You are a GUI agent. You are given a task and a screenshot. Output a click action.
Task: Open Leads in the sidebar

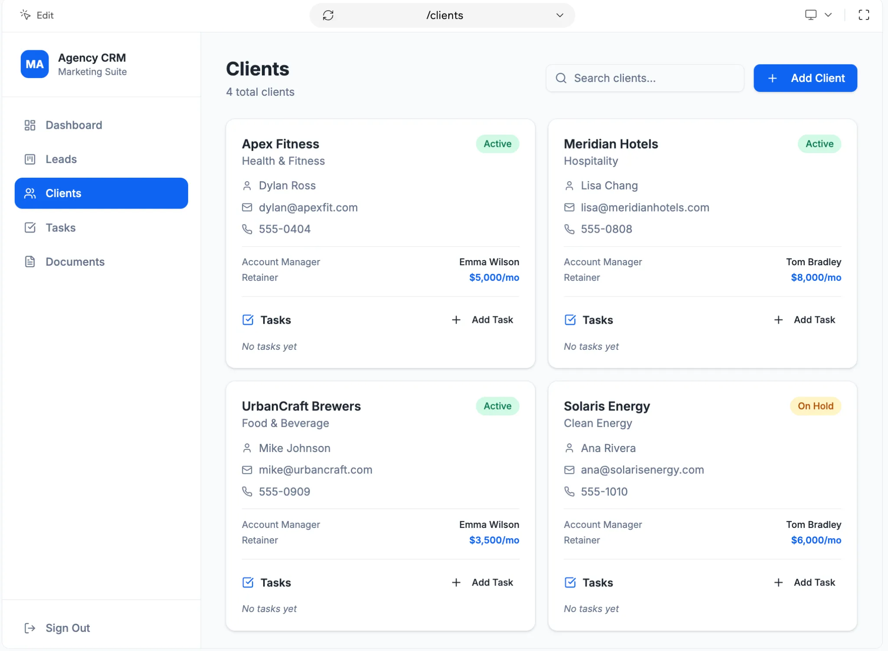(61, 159)
